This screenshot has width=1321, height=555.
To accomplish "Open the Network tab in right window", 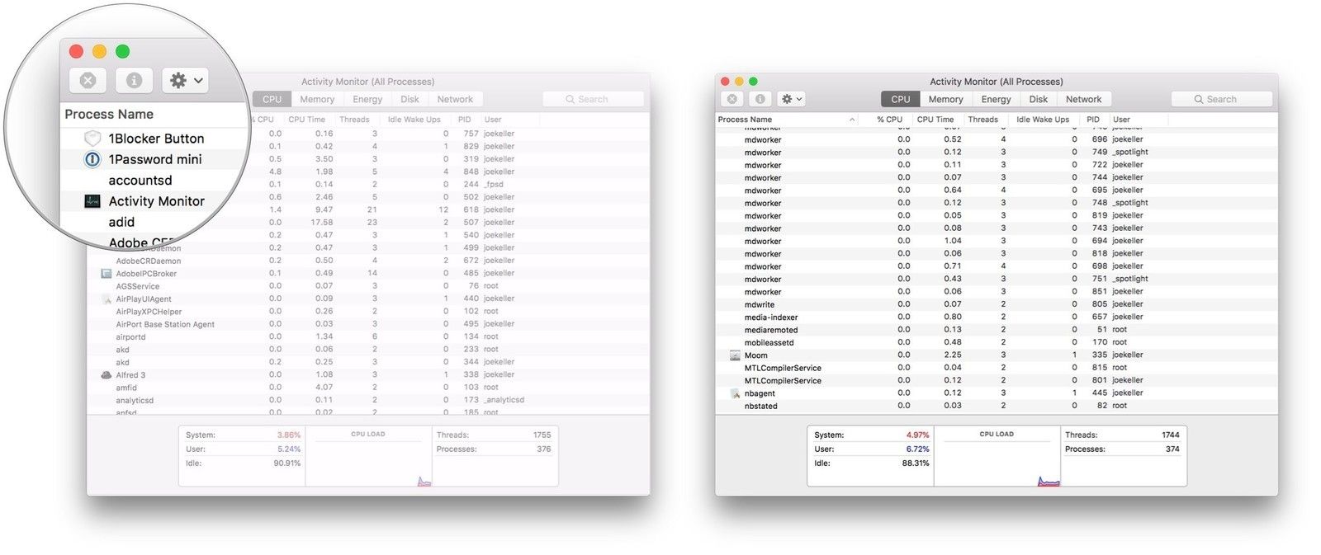I will click(x=1083, y=99).
